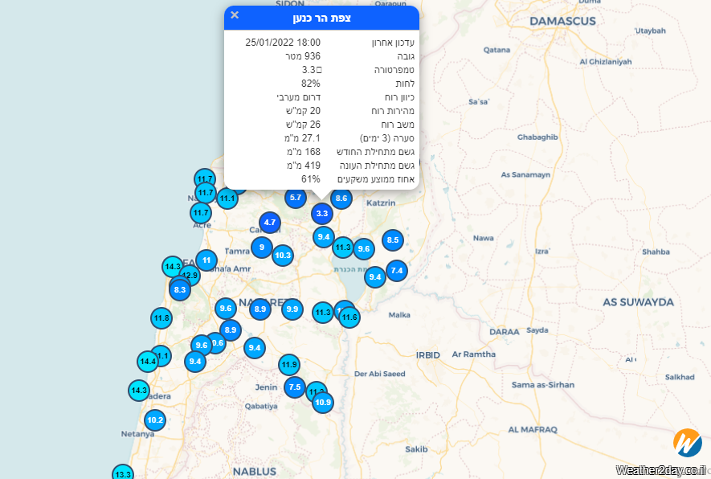Open the 13.3 marker at the bottom edge
The image size is (711, 479).
point(123,473)
